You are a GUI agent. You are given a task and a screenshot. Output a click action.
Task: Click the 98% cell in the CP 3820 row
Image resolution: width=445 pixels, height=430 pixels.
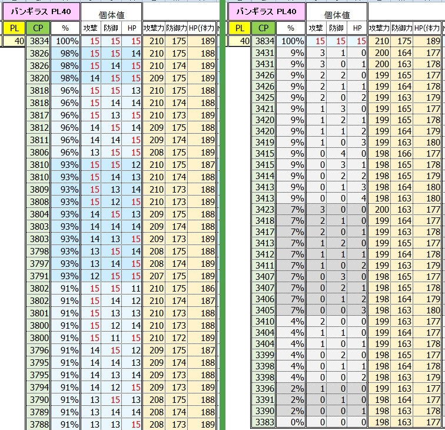pyautogui.click(x=65, y=78)
